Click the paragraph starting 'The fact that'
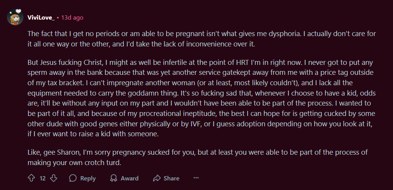This screenshot has height=190, width=393. click(x=201, y=39)
